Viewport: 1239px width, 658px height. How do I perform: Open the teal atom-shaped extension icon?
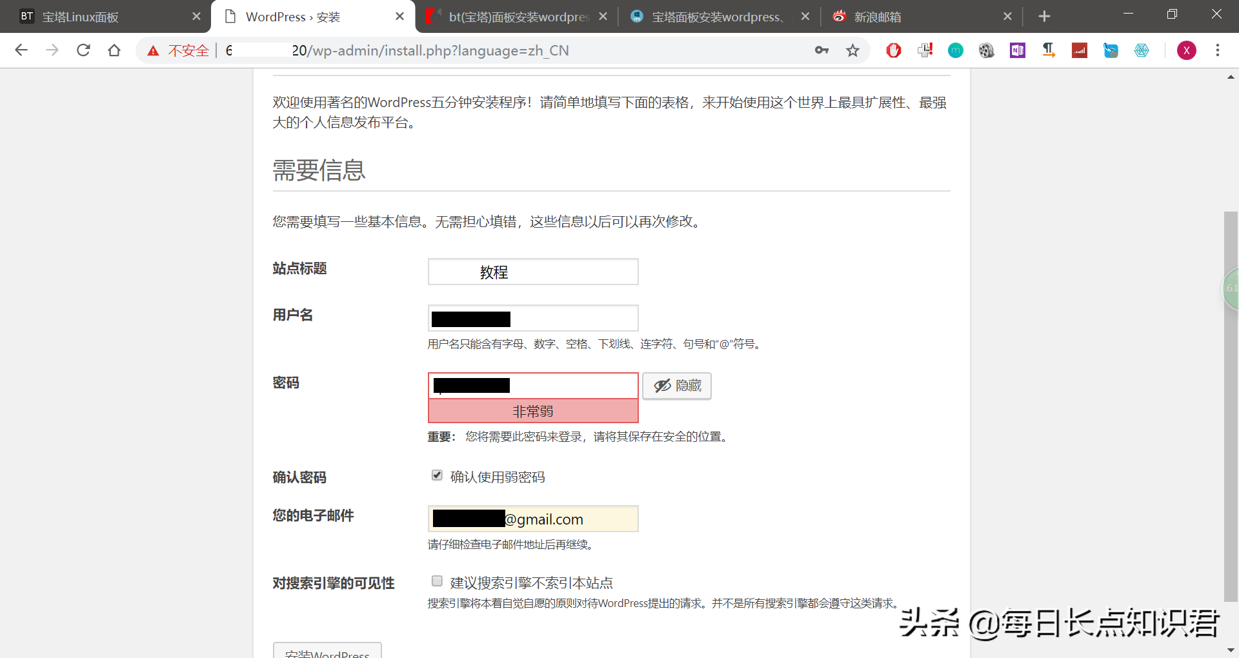(1142, 50)
